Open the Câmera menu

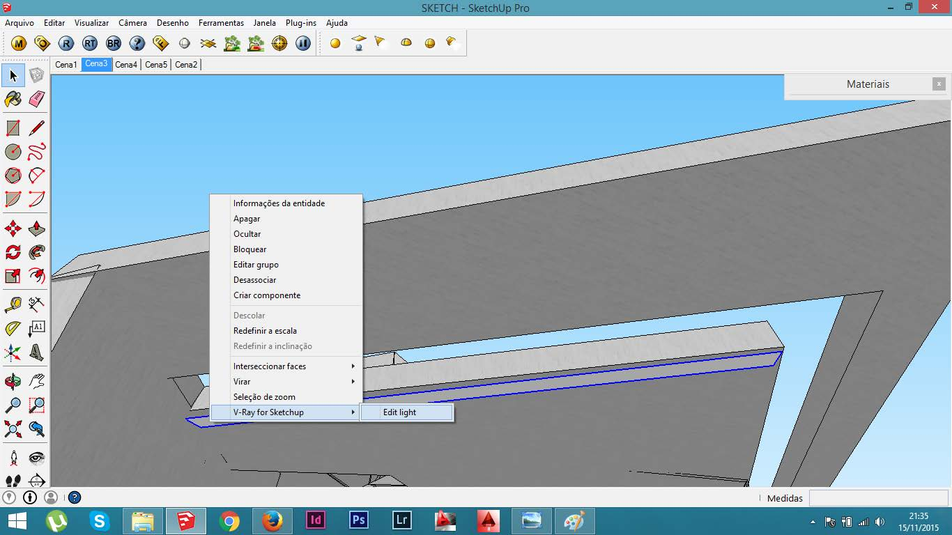click(132, 23)
